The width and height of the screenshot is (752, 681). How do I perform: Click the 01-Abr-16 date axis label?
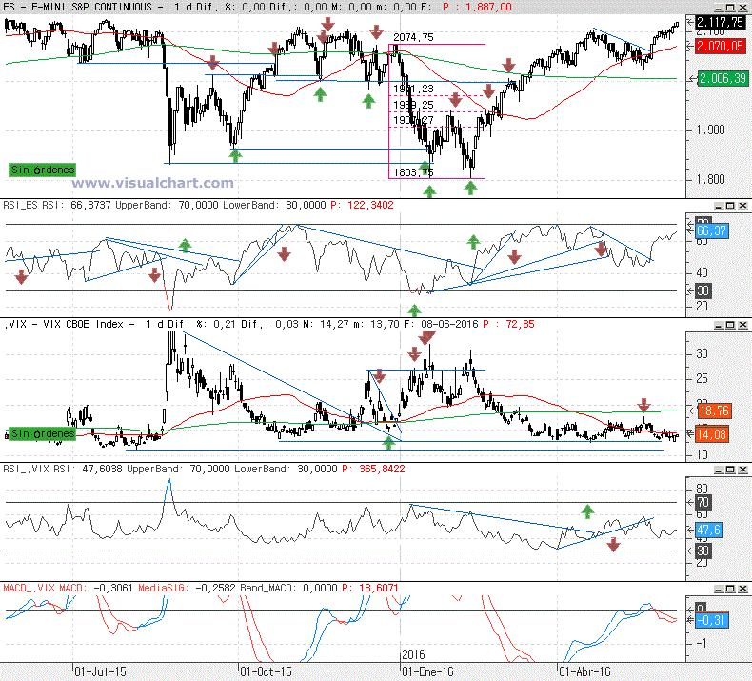tap(585, 671)
